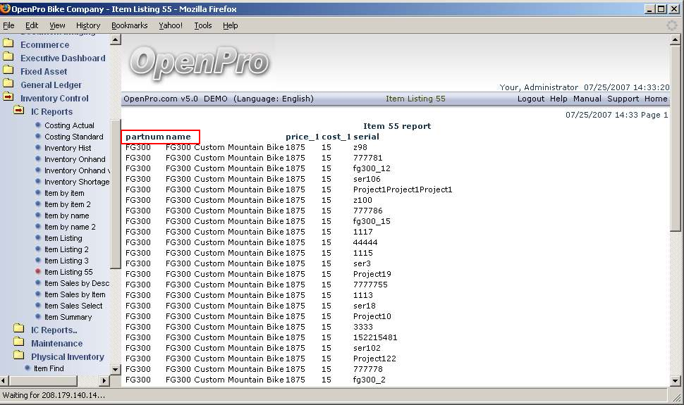Click main page vertical scrollbar down arrow

675,380
